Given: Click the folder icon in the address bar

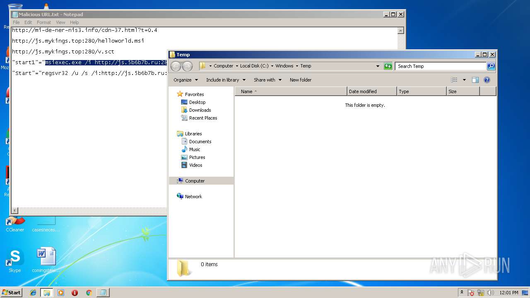Looking at the screenshot, I should [202, 66].
